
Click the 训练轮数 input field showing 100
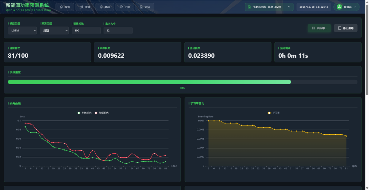pos(86,30)
